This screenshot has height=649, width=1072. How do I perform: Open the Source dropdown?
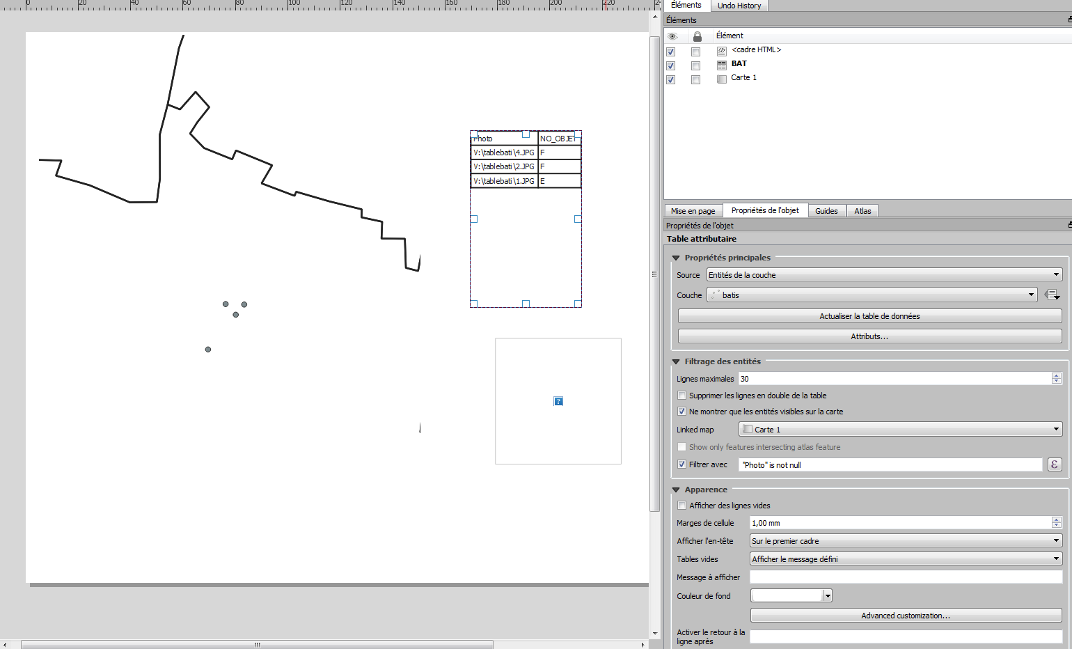point(884,275)
